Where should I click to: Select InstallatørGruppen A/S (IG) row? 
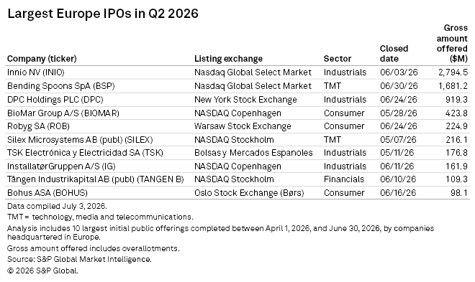[237, 166]
